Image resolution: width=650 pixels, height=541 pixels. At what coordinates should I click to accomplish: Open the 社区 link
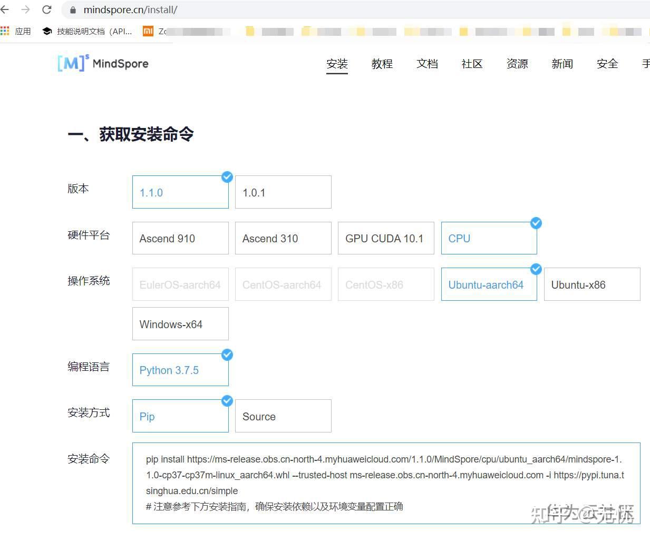pyautogui.click(x=471, y=64)
